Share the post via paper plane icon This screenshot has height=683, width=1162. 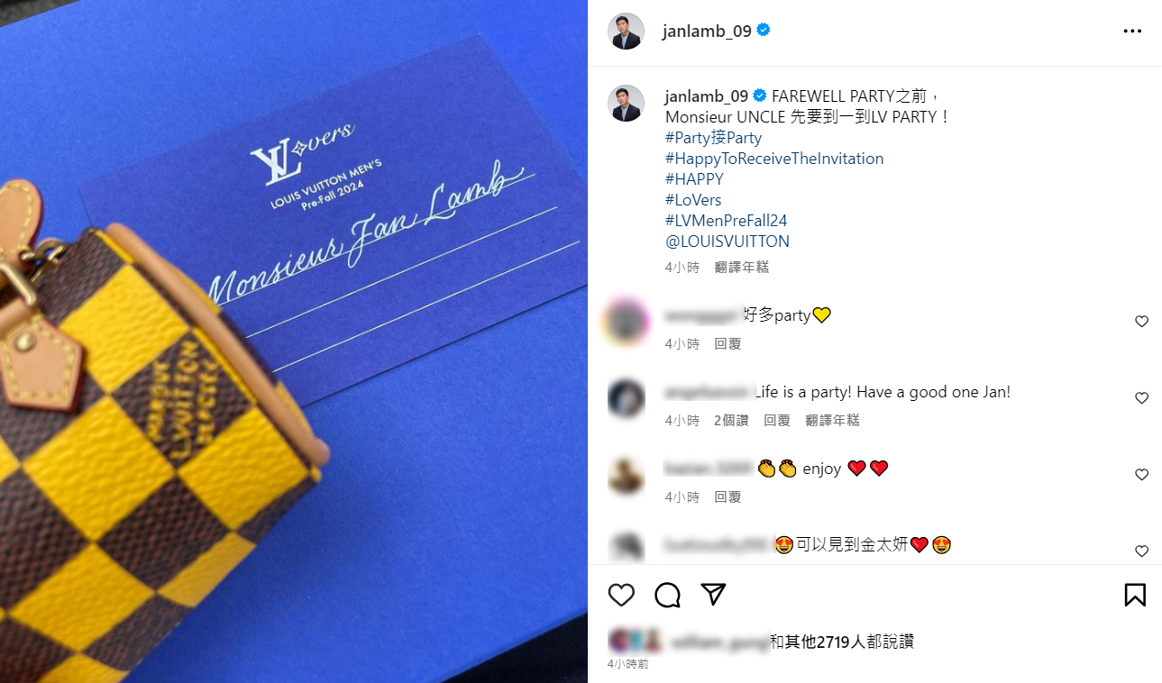713,595
